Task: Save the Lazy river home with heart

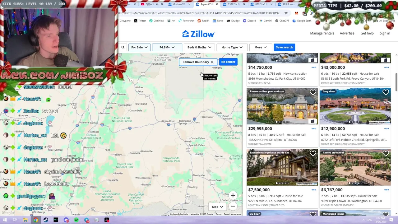Action: click(386, 92)
